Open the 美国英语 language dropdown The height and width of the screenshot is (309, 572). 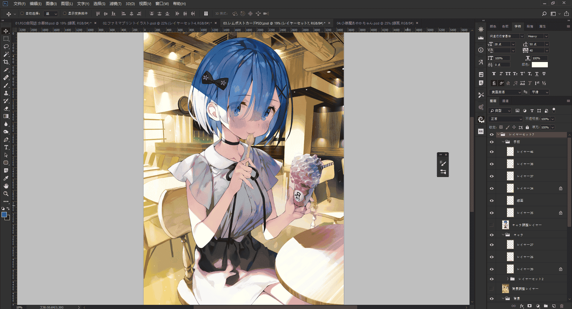pyautogui.click(x=505, y=92)
